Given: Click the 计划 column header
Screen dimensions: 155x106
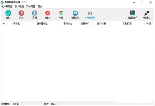Looking at the screenshot, I should click(x=149, y=24).
